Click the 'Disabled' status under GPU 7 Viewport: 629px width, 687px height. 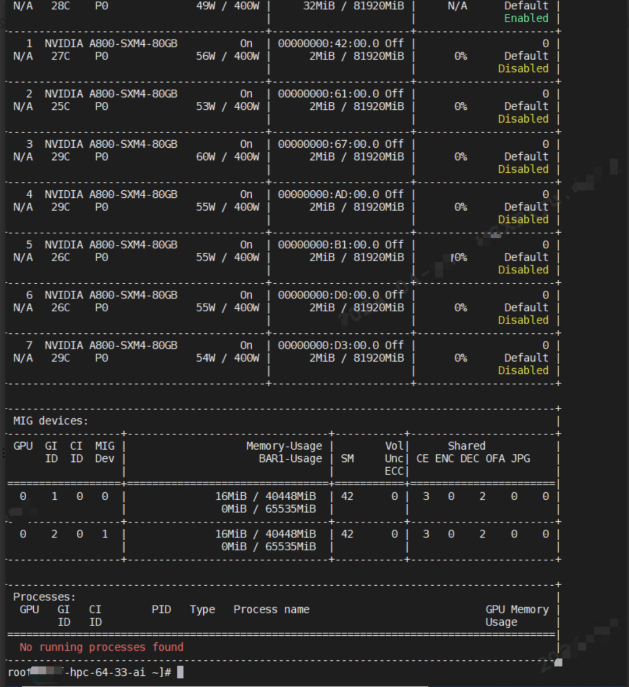[523, 371]
